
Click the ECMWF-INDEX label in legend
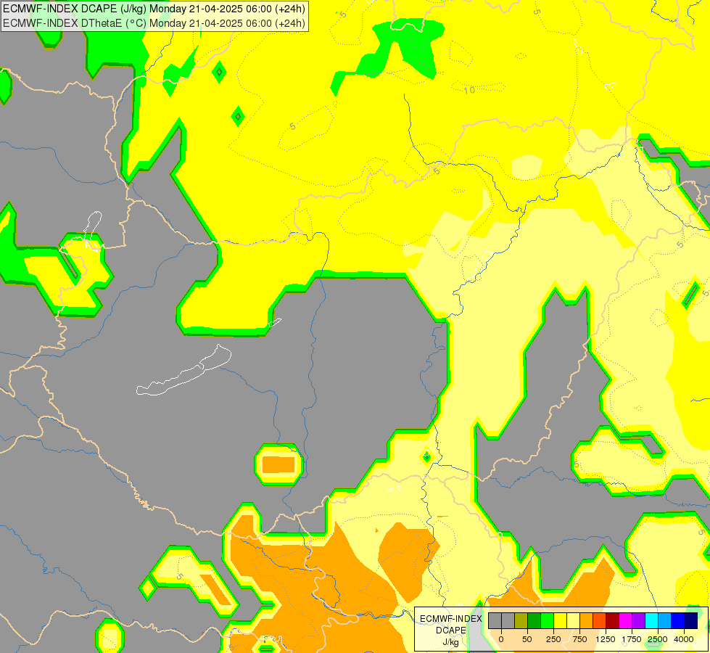coord(451,619)
